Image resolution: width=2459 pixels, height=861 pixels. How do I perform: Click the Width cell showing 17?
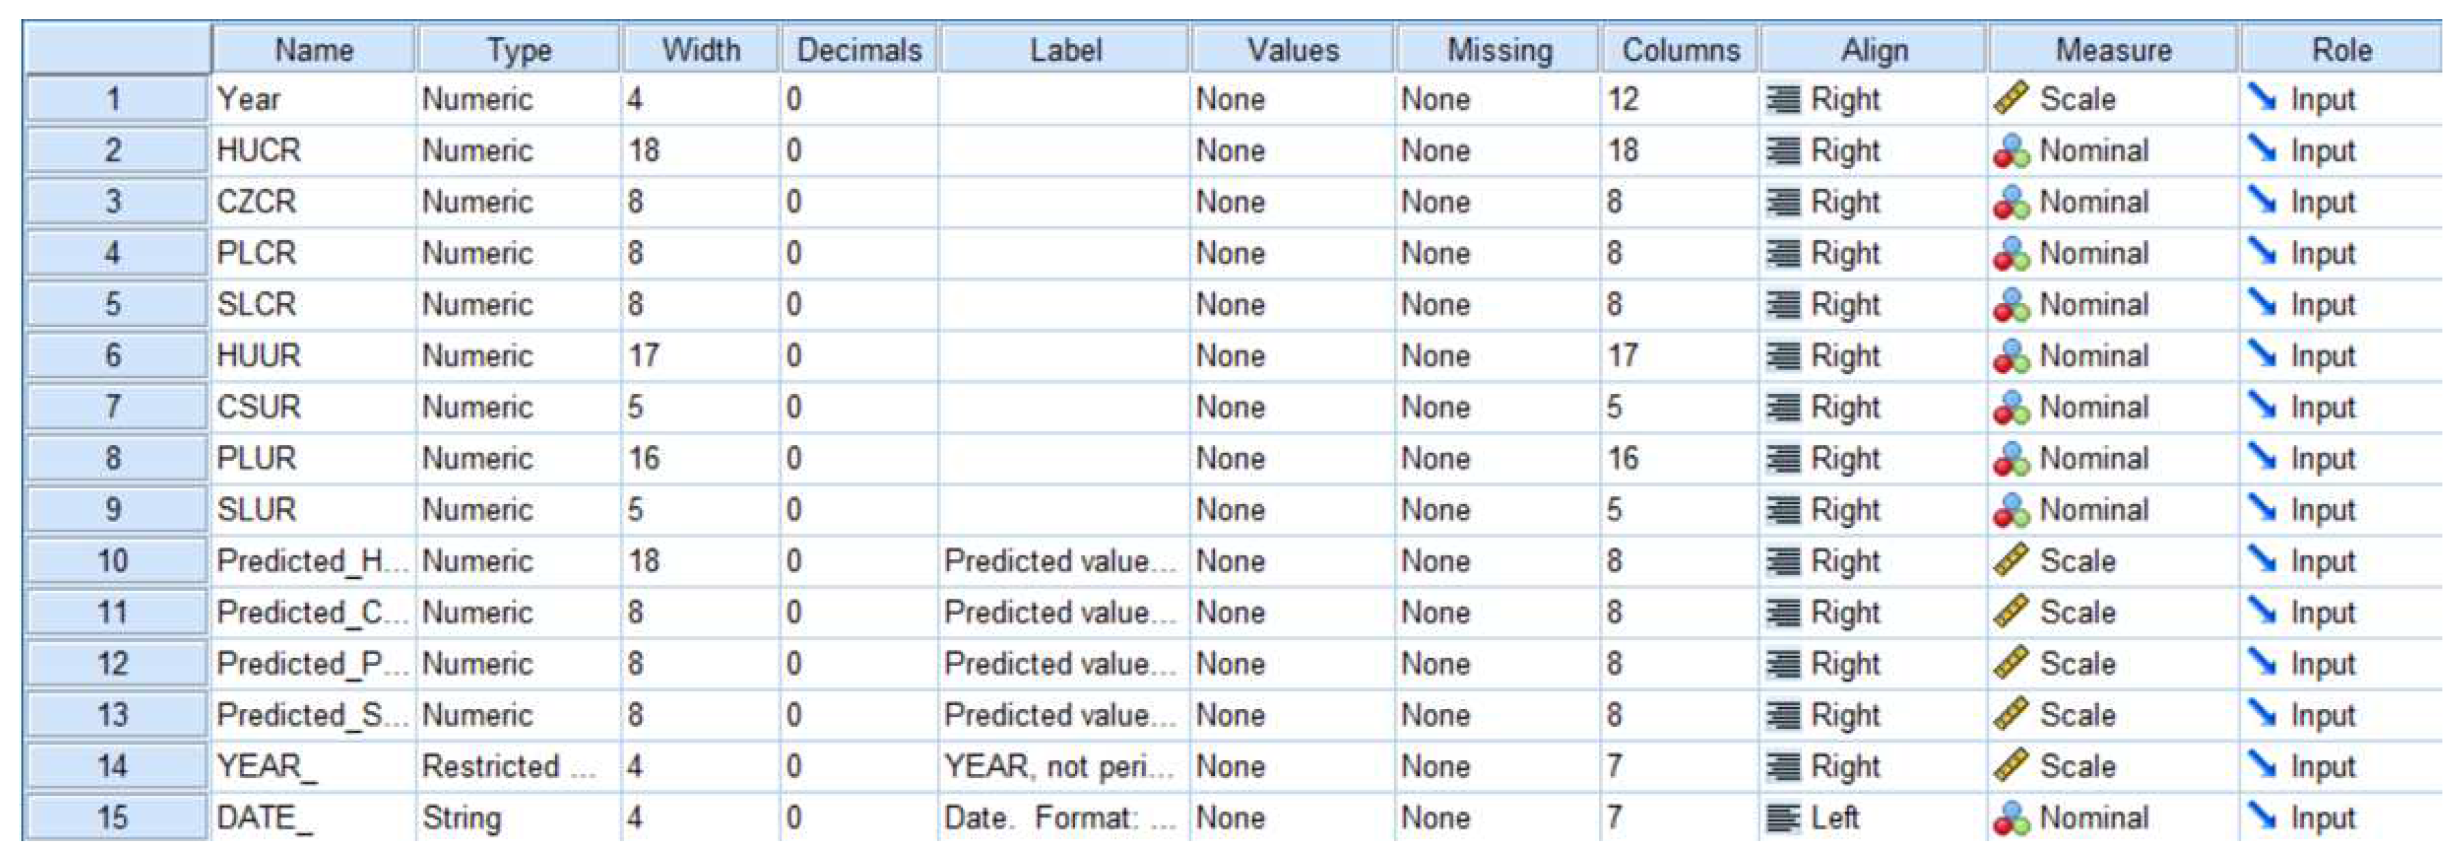click(x=700, y=355)
